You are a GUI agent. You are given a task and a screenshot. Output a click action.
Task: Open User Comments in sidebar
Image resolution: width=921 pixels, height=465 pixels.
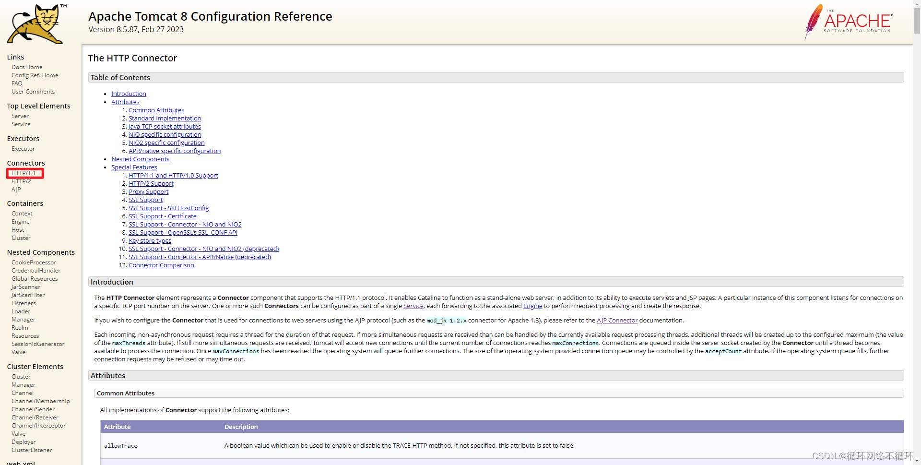(33, 92)
